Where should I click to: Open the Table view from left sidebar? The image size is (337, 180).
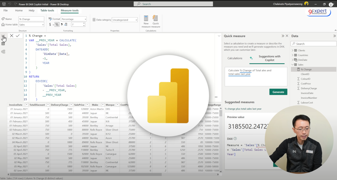[x=3, y=44]
